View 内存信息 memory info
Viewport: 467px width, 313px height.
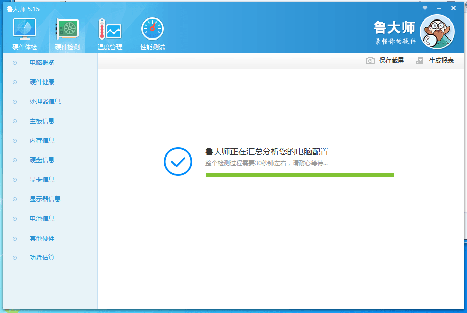point(42,141)
